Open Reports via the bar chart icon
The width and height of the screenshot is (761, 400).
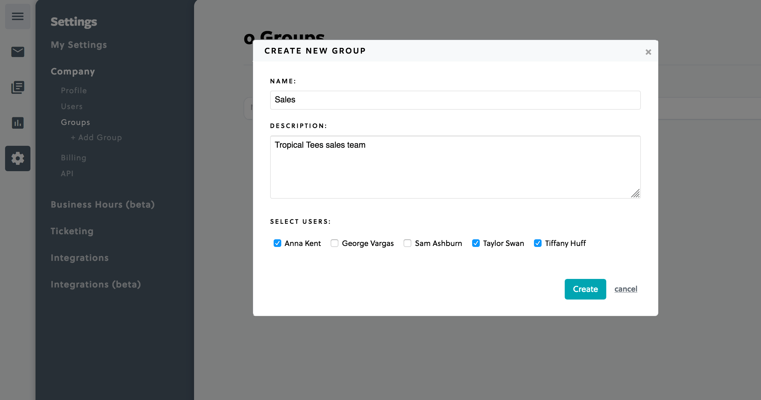pyautogui.click(x=17, y=123)
